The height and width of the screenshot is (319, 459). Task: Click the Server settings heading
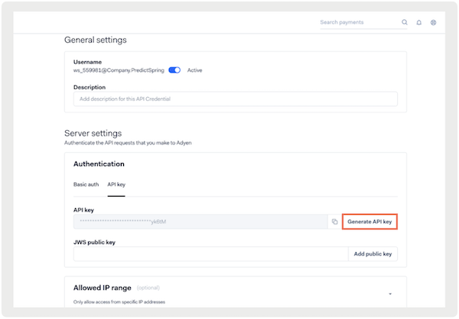pos(93,133)
